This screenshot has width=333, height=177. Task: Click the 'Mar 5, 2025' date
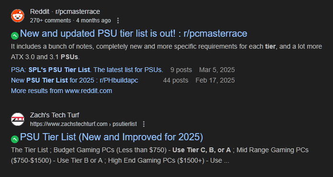(217, 70)
